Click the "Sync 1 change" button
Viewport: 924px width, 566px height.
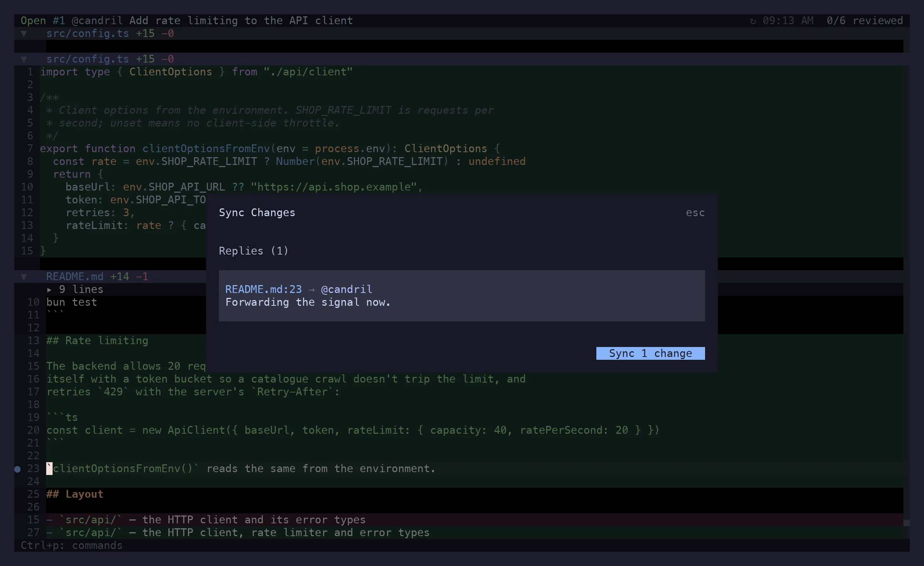tap(650, 353)
